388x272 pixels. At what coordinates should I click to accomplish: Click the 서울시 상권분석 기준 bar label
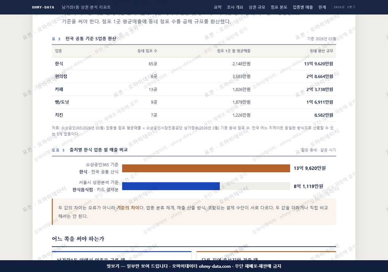pos(99,182)
